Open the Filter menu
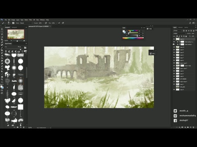This screenshot has height=147, width=197. point(30,20)
